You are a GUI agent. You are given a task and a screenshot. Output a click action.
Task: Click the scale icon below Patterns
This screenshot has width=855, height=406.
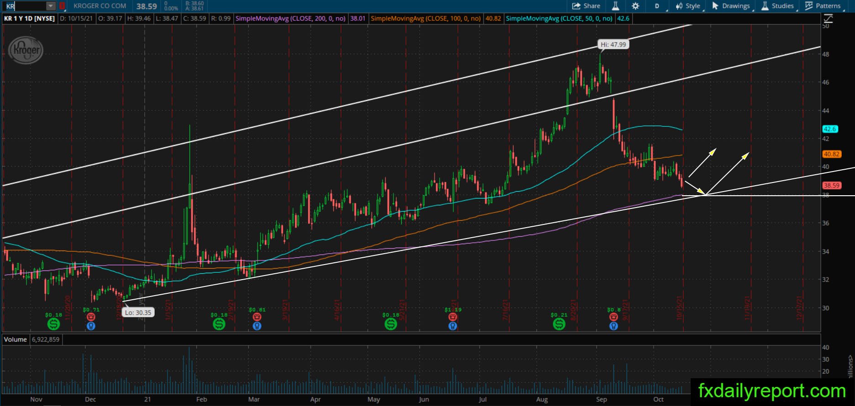point(828,19)
